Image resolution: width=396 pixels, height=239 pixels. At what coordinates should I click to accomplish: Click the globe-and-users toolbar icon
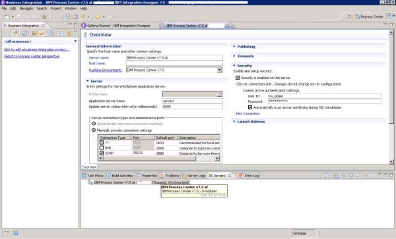point(75,16)
